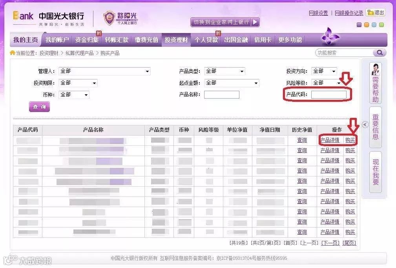Click the 尾页 pagination link
The image size is (396, 268).
pyautogui.click(x=349, y=243)
